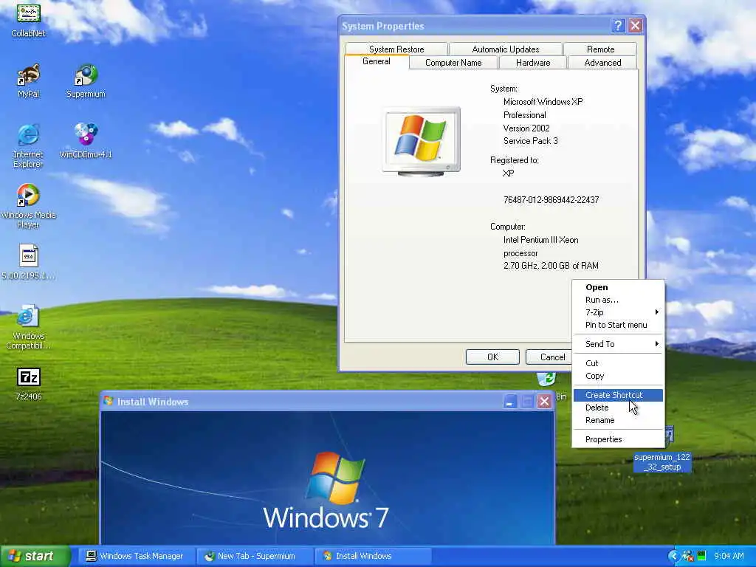756x567 pixels.
Task: Choose Cut from the context menu
Action: [x=618, y=363]
